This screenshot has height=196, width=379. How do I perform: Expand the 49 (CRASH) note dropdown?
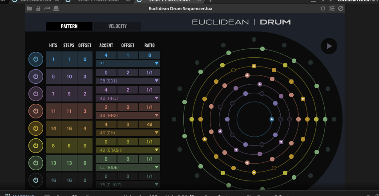128,150
